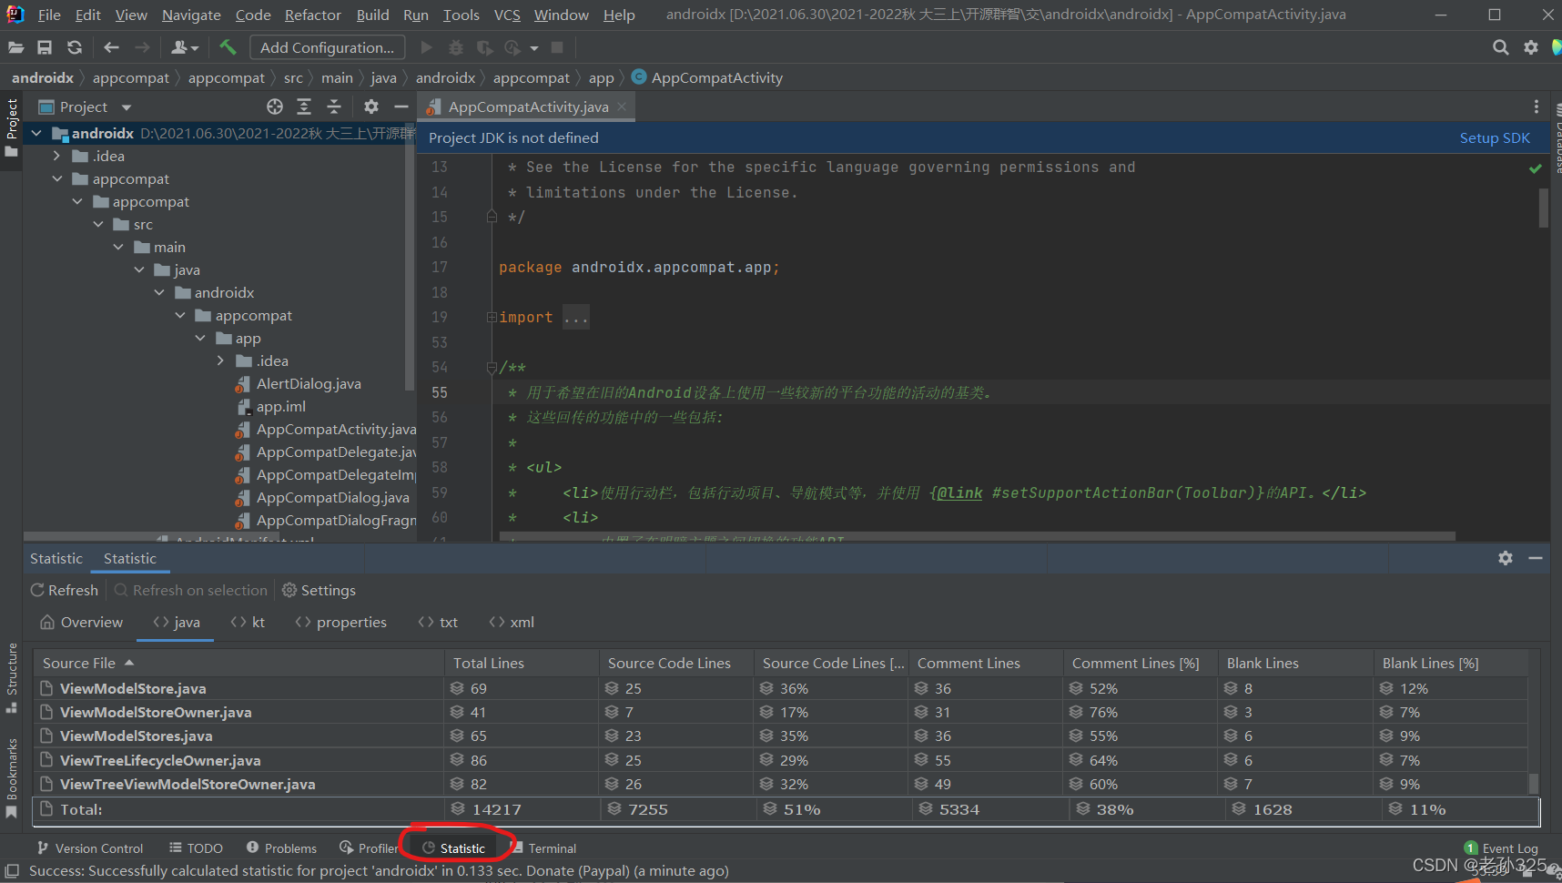1562x883 pixels.
Task: Select AppCompatDialog.java in project tree
Action: [332, 498]
